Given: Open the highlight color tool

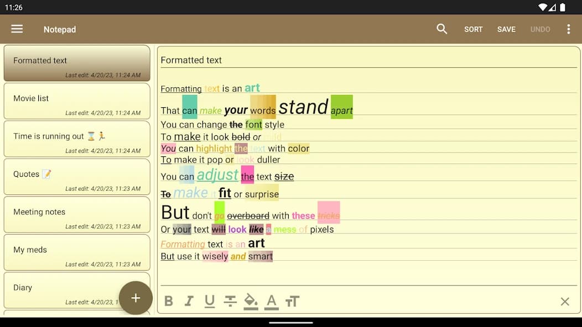Looking at the screenshot, I should [x=251, y=301].
